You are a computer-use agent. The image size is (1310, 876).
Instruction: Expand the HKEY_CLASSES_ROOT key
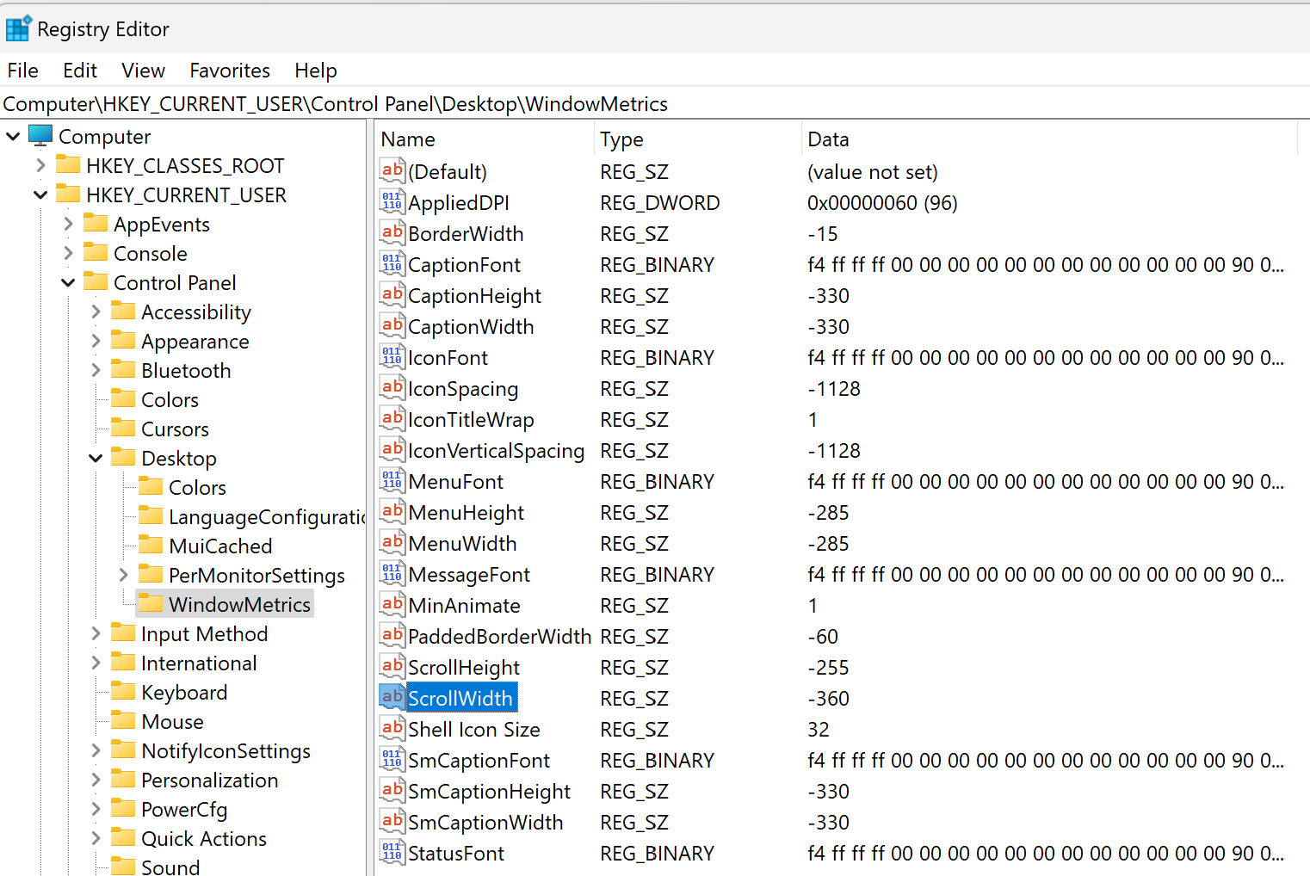(40, 164)
